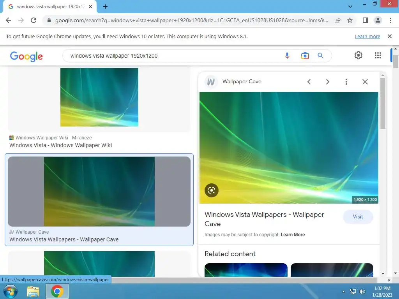Screen dimensions: 399x299
Task: Click the Chrome taskbar icon
Action: (x=57, y=291)
